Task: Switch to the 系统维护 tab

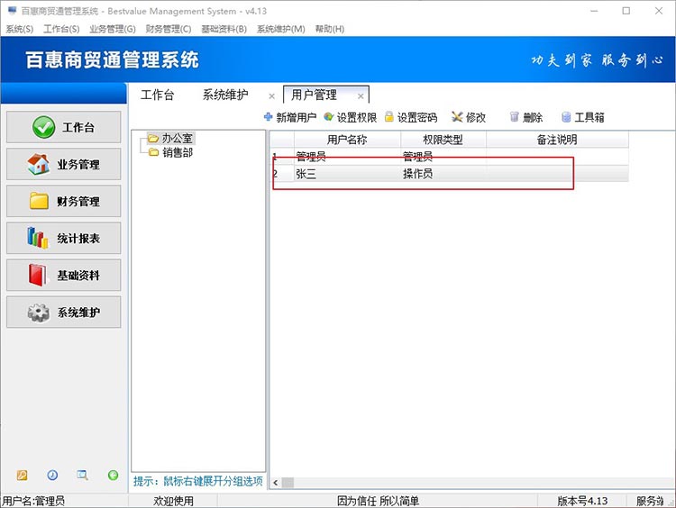Action: (225, 95)
